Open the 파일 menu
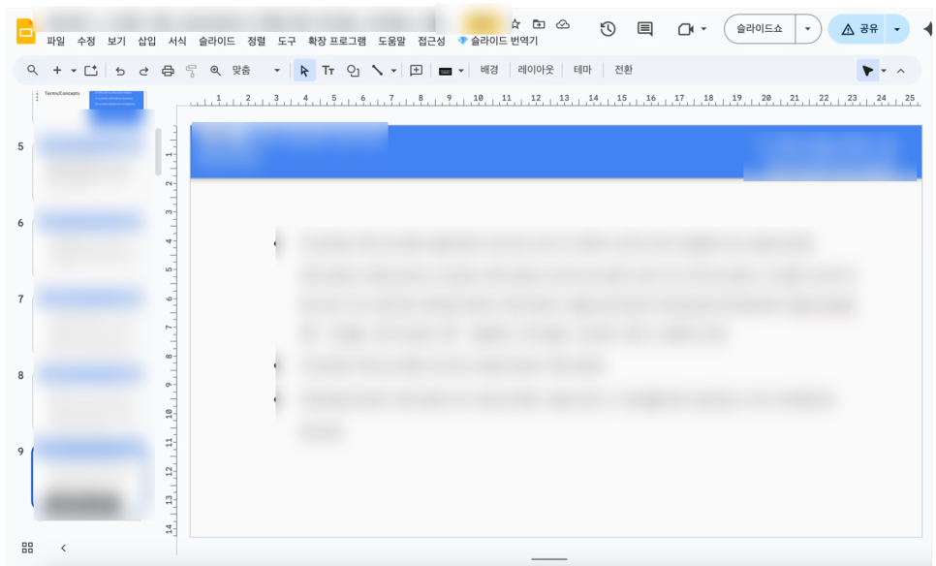 click(x=55, y=42)
